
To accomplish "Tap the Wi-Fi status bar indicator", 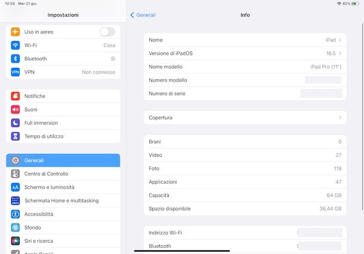I will (x=339, y=4).
